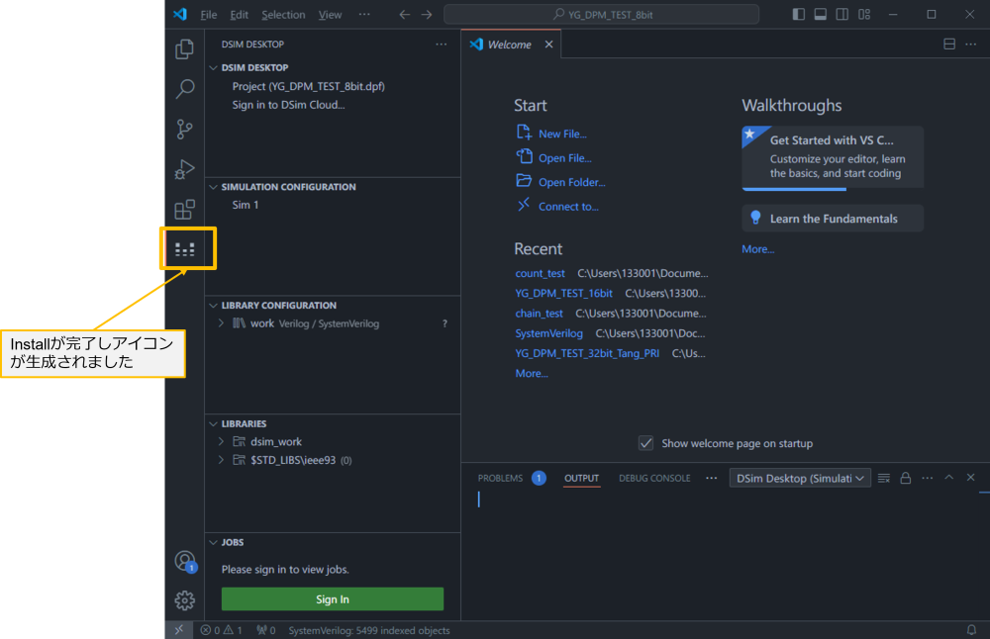990x639 pixels.
Task: Collapse the DSIM DESKTOP section
Action: pyautogui.click(x=214, y=67)
